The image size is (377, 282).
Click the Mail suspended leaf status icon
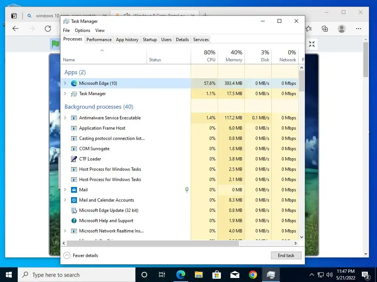point(187,190)
